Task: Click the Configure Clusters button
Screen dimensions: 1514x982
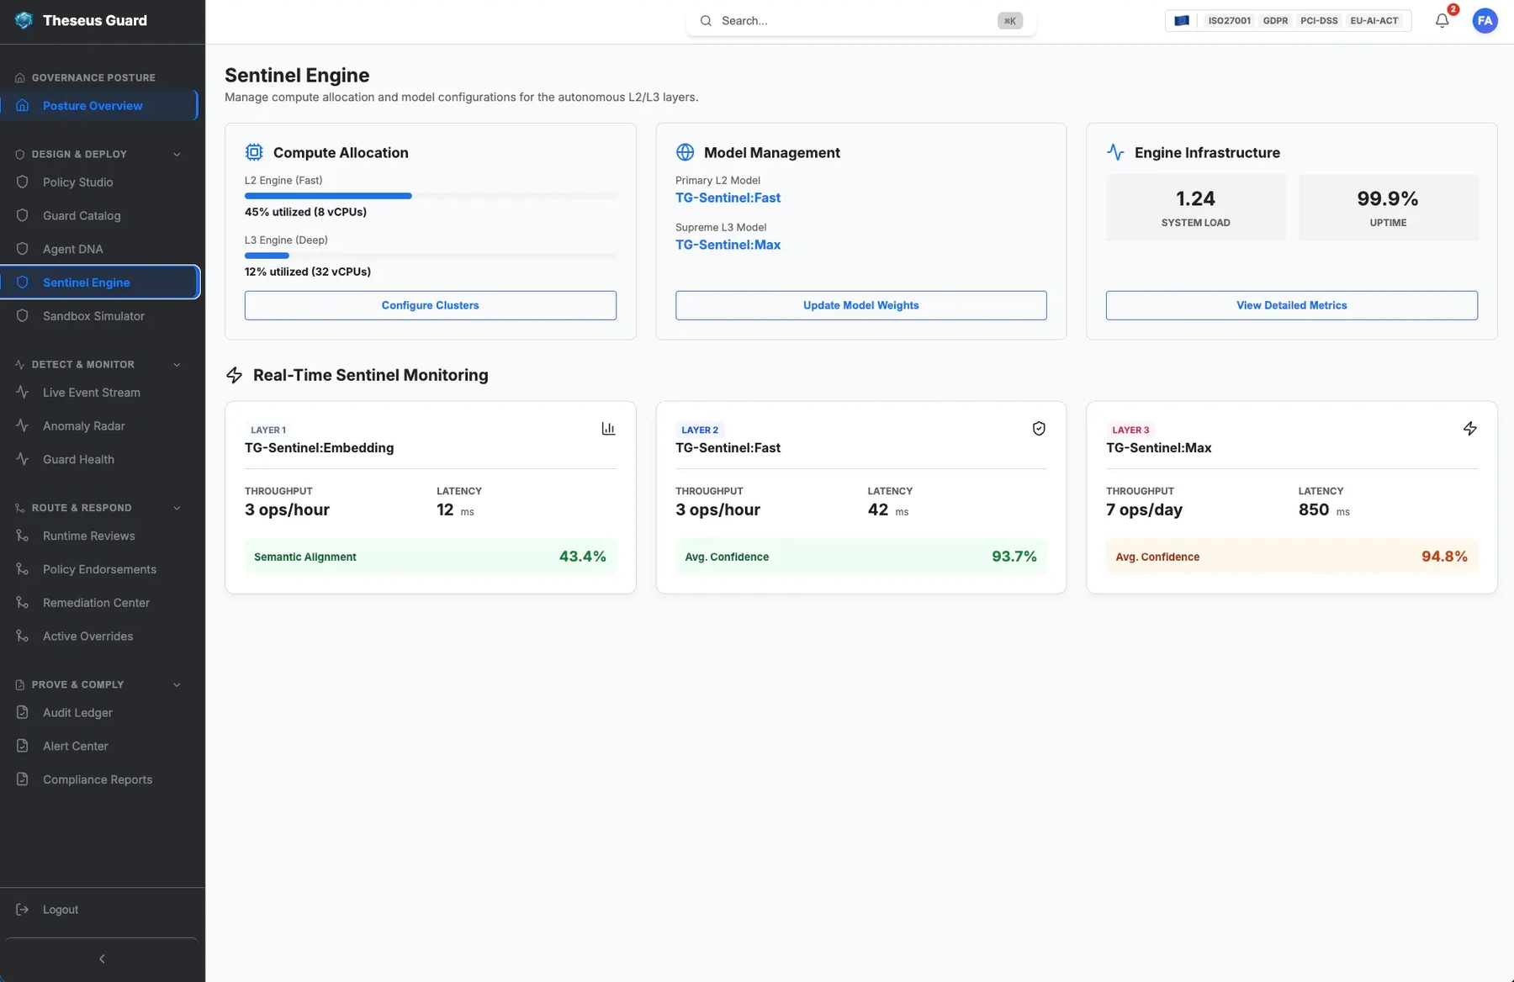Action: click(x=431, y=305)
